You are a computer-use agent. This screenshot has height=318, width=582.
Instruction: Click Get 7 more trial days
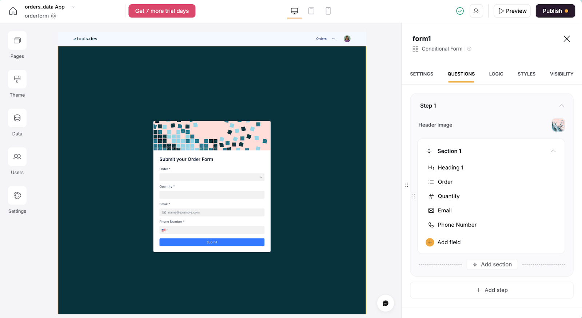click(x=162, y=11)
